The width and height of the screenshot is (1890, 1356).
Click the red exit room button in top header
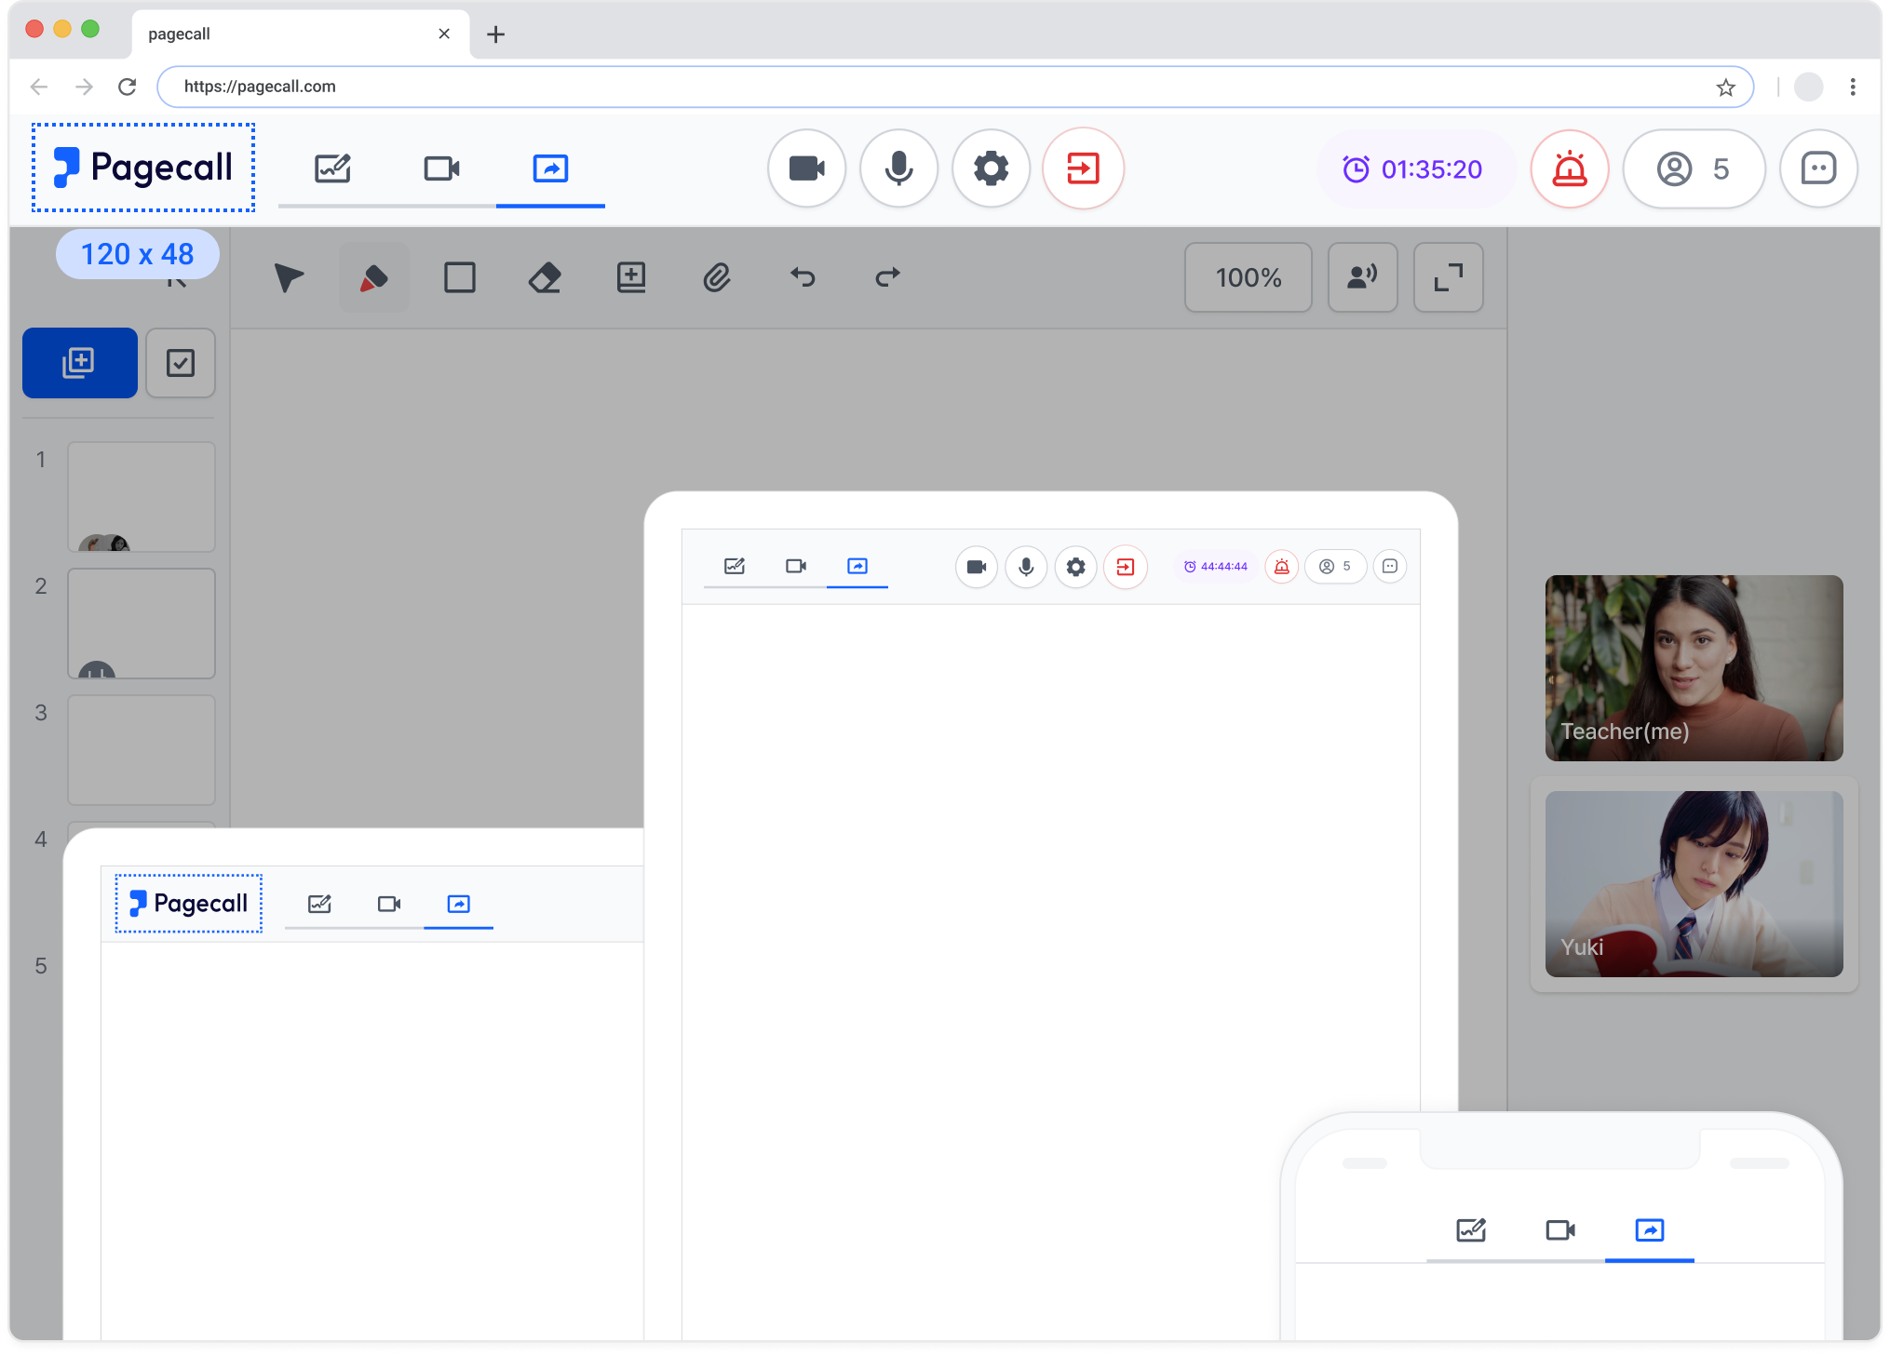pyautogui.click(x=1083, y=168)
